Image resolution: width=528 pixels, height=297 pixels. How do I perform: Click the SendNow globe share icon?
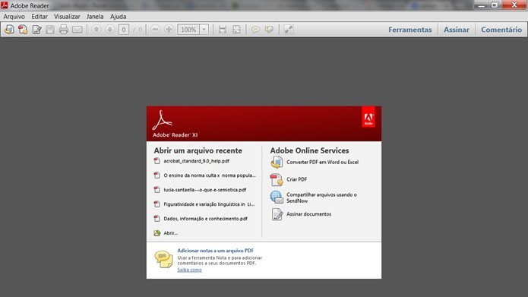click(277, 197)
